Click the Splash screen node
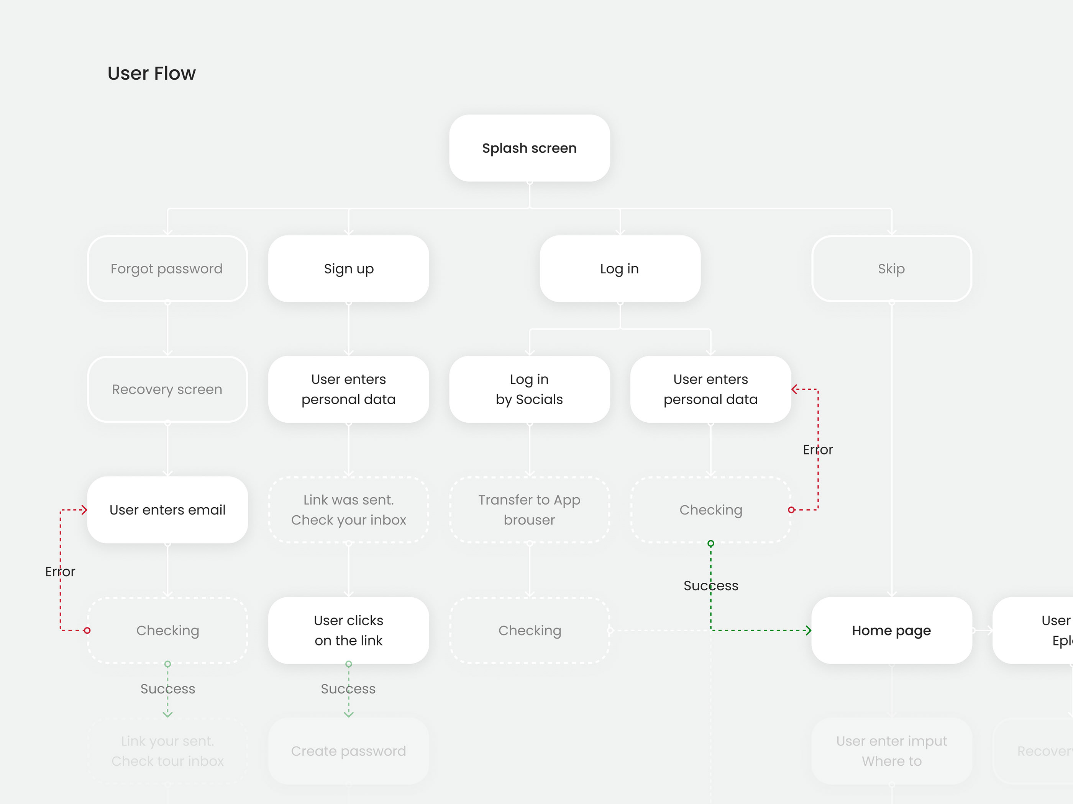Screen dimensions: 1073x804 pyautogui.click(x=529, y=148)
